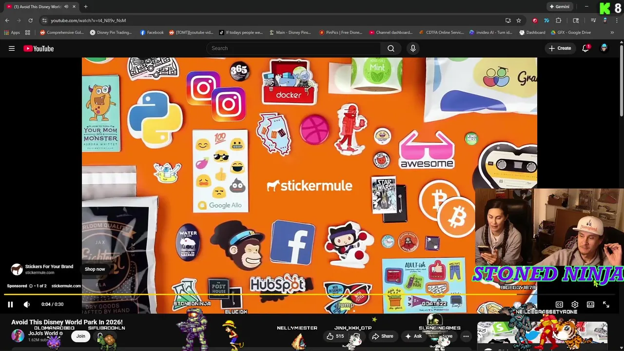624x351 pixels.
Task: Open the Comprehensive Gol... bookmark
Action: point(62,33)
